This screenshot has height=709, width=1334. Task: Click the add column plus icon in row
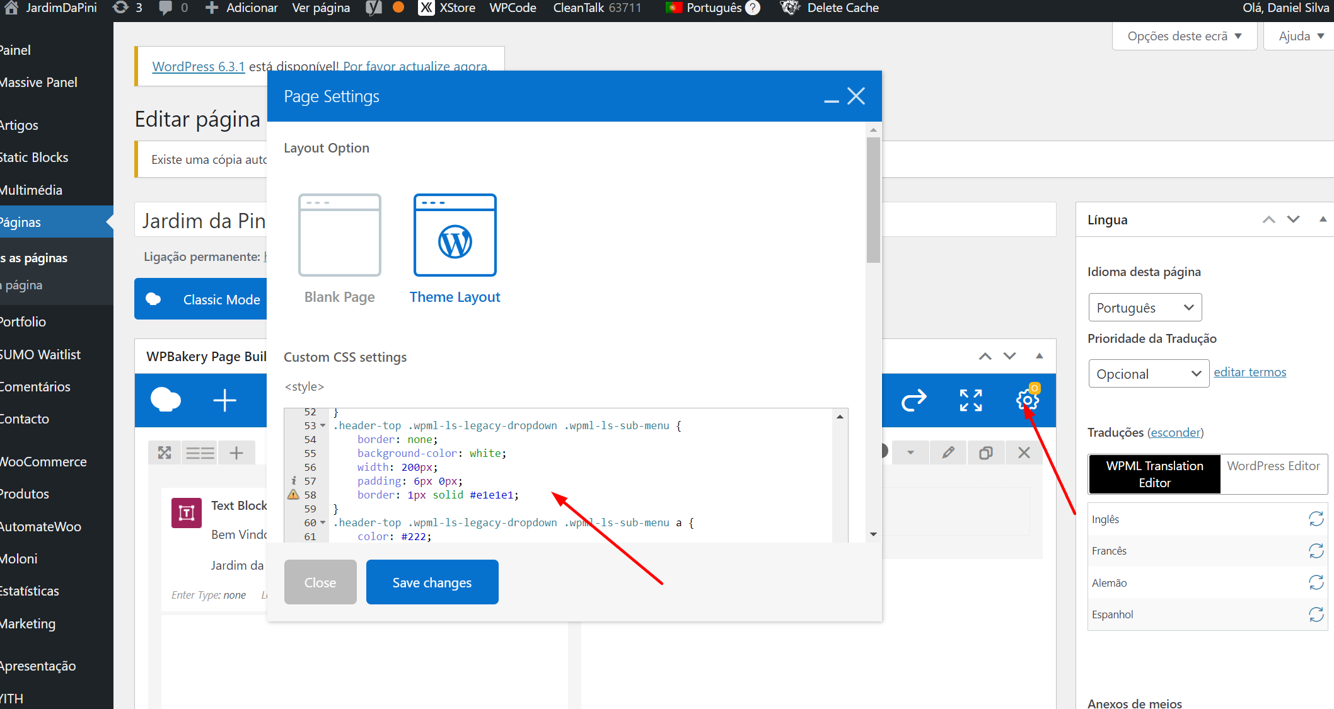[x=236, y=452]
